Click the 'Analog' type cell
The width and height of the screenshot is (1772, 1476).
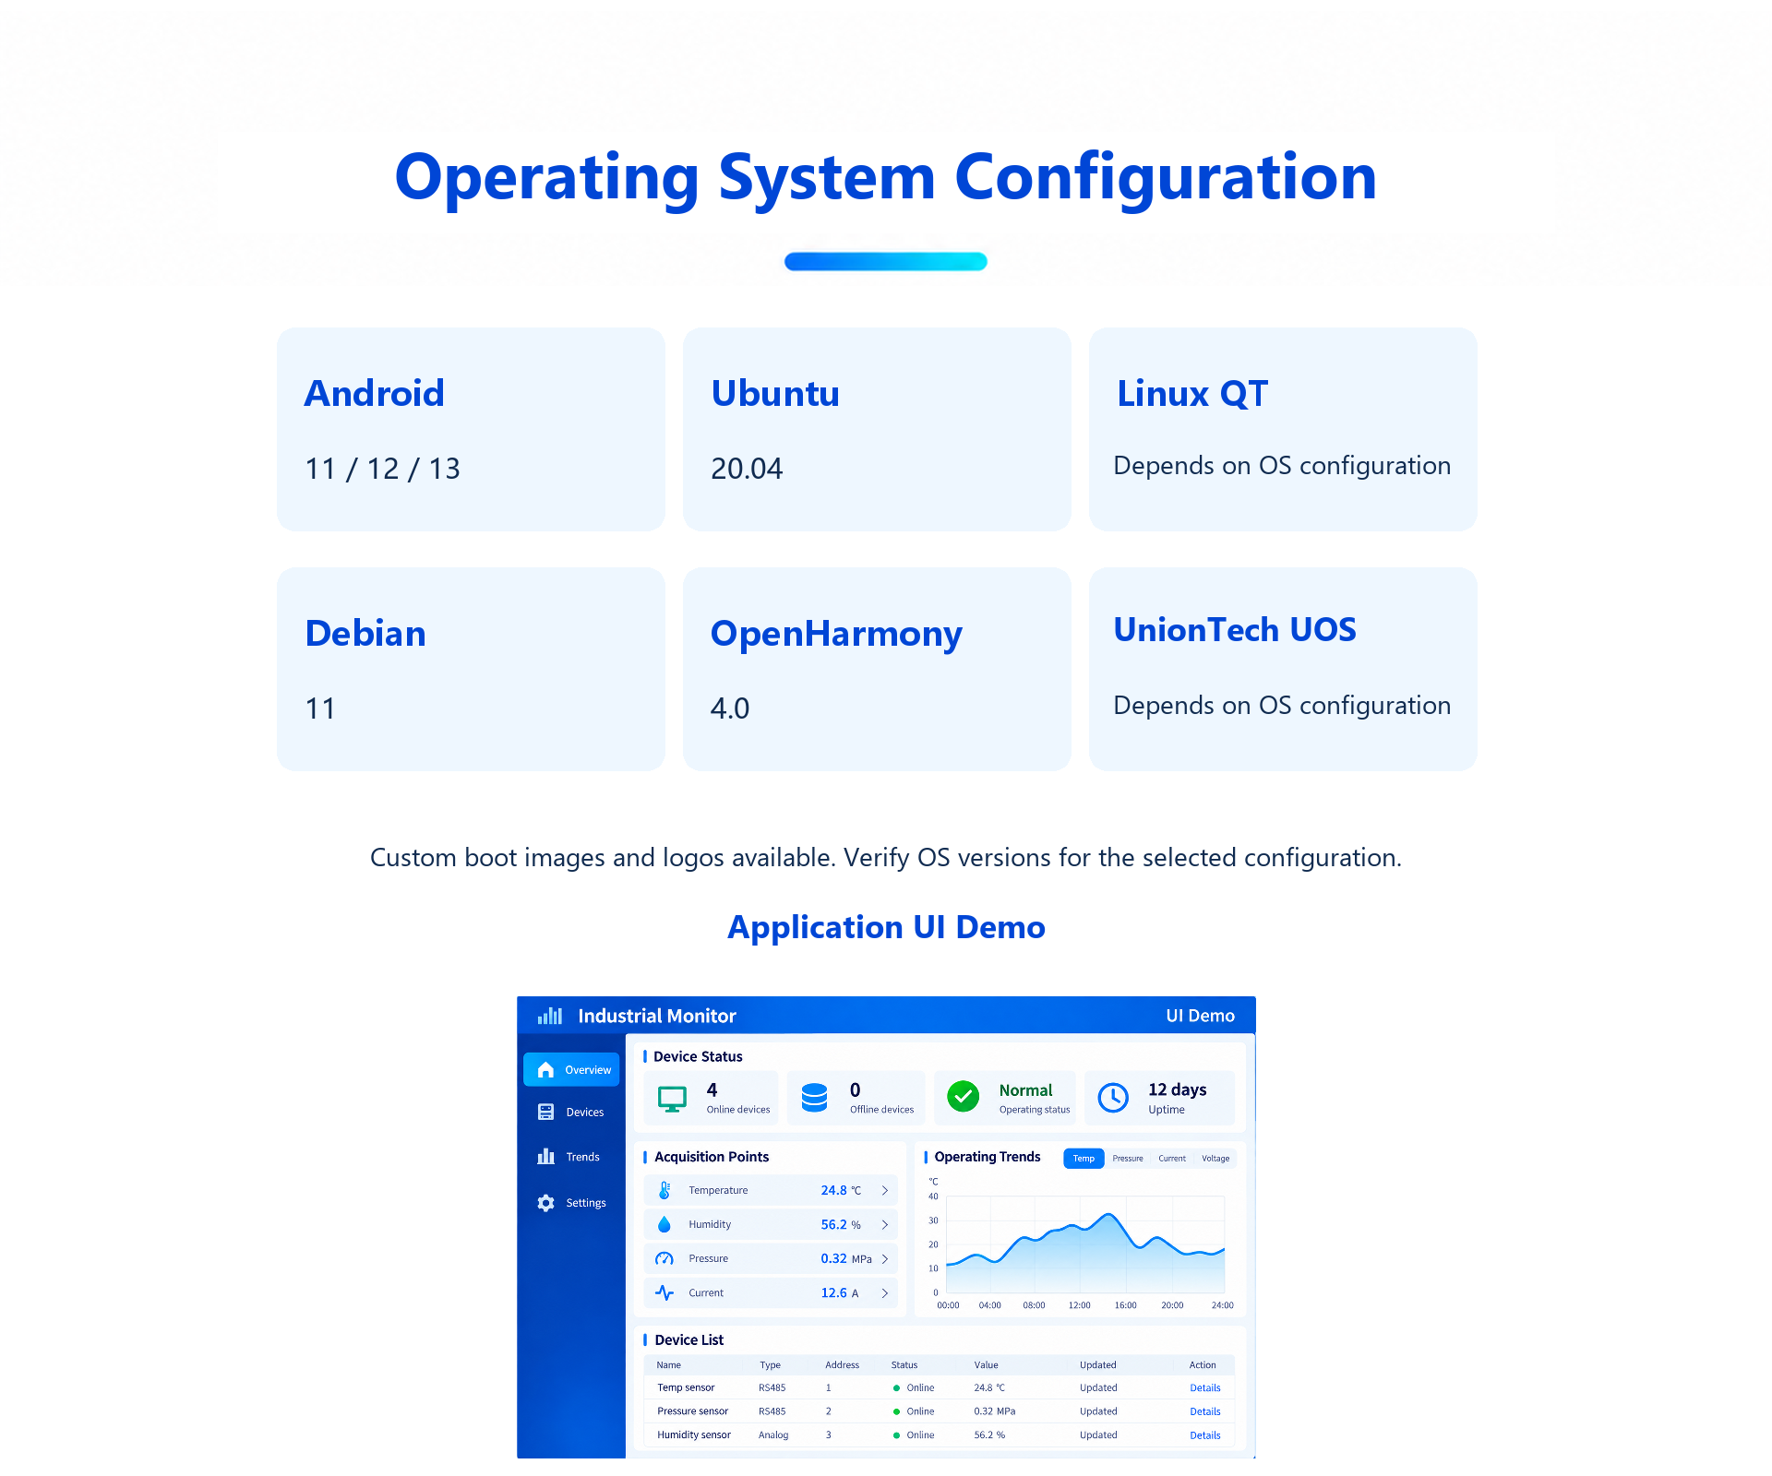[x=773, y=1435]
